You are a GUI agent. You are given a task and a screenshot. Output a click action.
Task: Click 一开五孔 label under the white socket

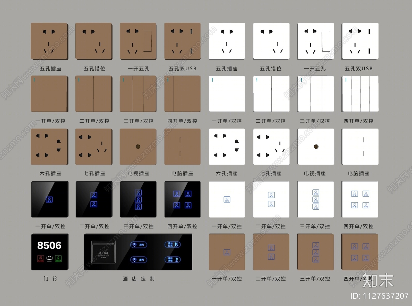pos(315,69)
